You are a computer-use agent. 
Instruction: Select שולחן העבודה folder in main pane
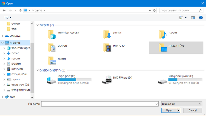pos(176,48)
